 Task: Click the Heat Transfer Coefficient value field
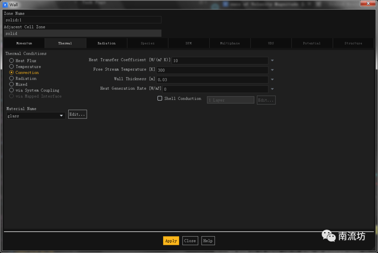coord(219,61)
